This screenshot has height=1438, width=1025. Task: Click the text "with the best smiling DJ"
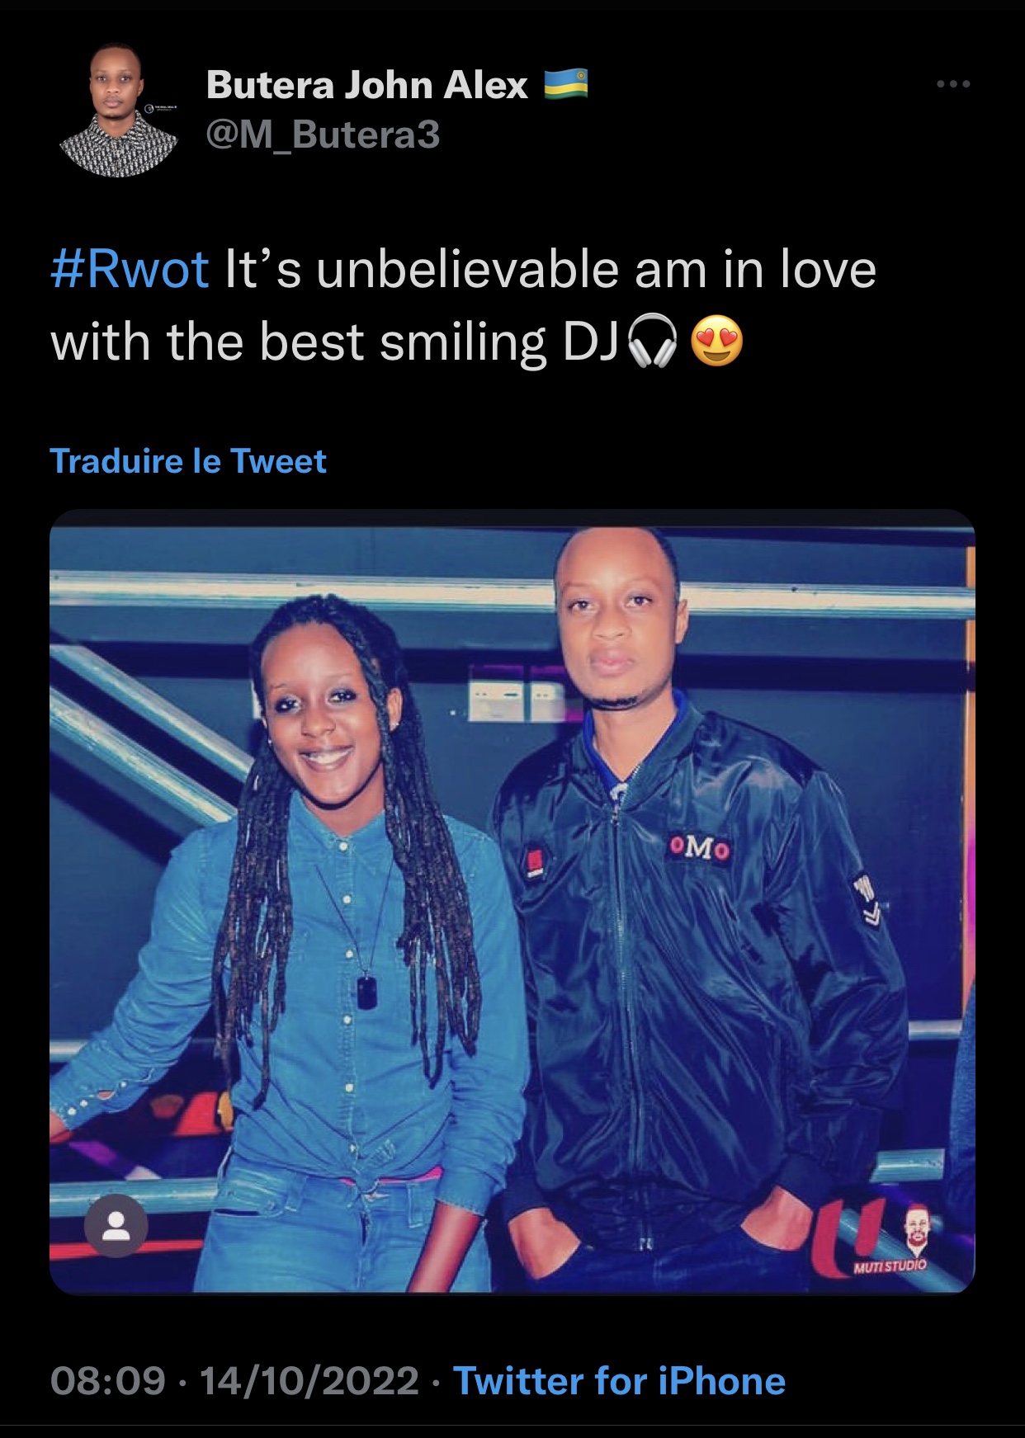click(x=335, y=342)
